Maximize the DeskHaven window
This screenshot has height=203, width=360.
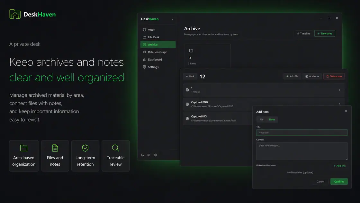[x=329, y=18]
